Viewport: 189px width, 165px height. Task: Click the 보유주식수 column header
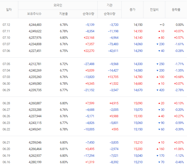(34, 14)
